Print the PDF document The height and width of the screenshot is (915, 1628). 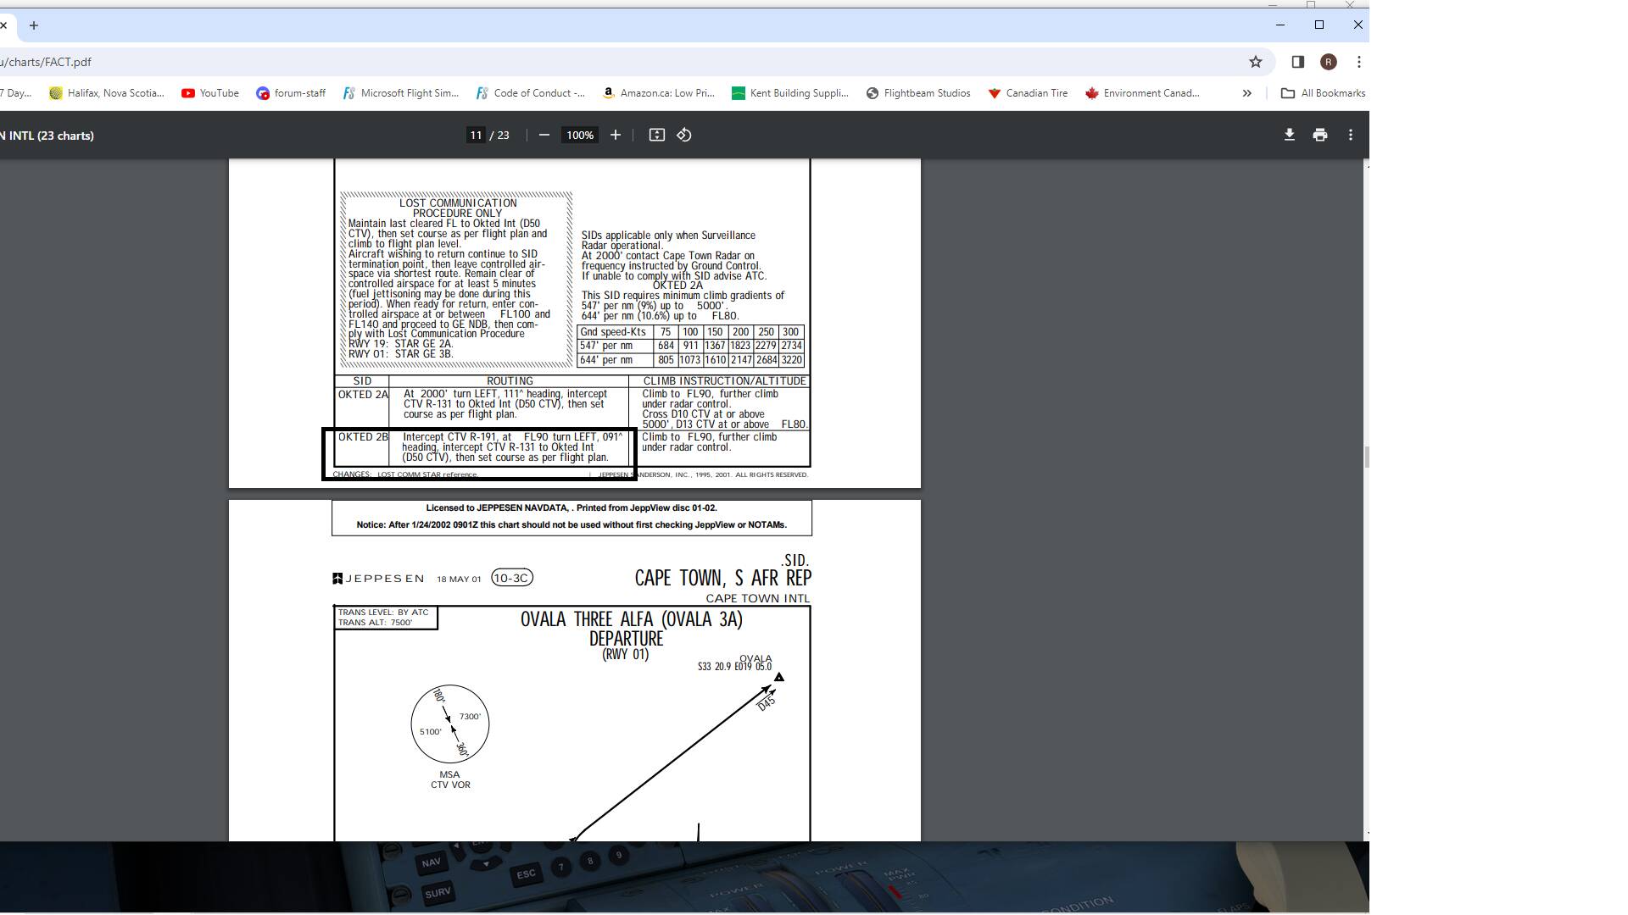pyautogui.click(x=1319, y=136)
